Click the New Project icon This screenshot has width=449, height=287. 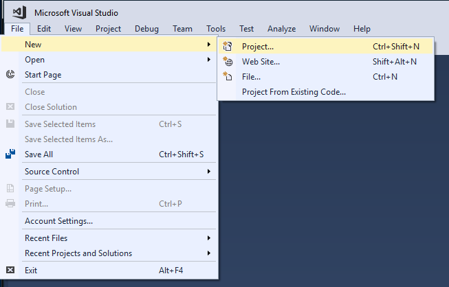[228, 47]
